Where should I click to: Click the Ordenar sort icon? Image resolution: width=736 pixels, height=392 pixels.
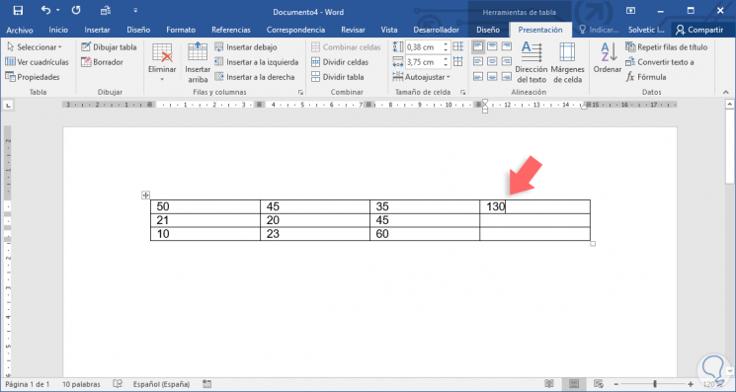click(609, 52)
